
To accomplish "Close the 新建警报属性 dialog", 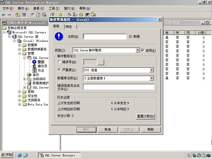I will [160, 20].
